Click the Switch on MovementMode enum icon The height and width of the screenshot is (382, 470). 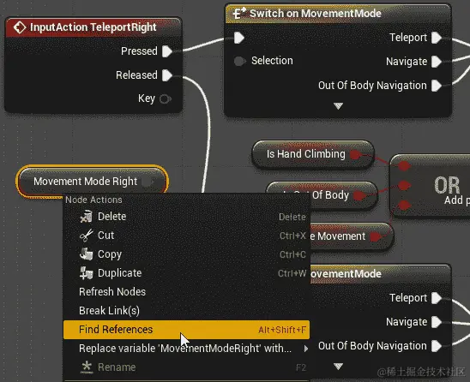click(x=239, y=14)
